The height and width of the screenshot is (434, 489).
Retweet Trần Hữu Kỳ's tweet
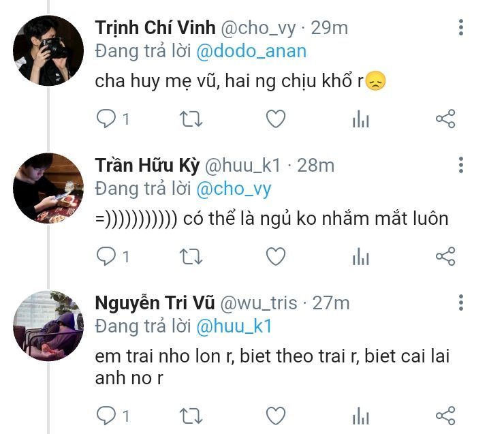point(191,256)
